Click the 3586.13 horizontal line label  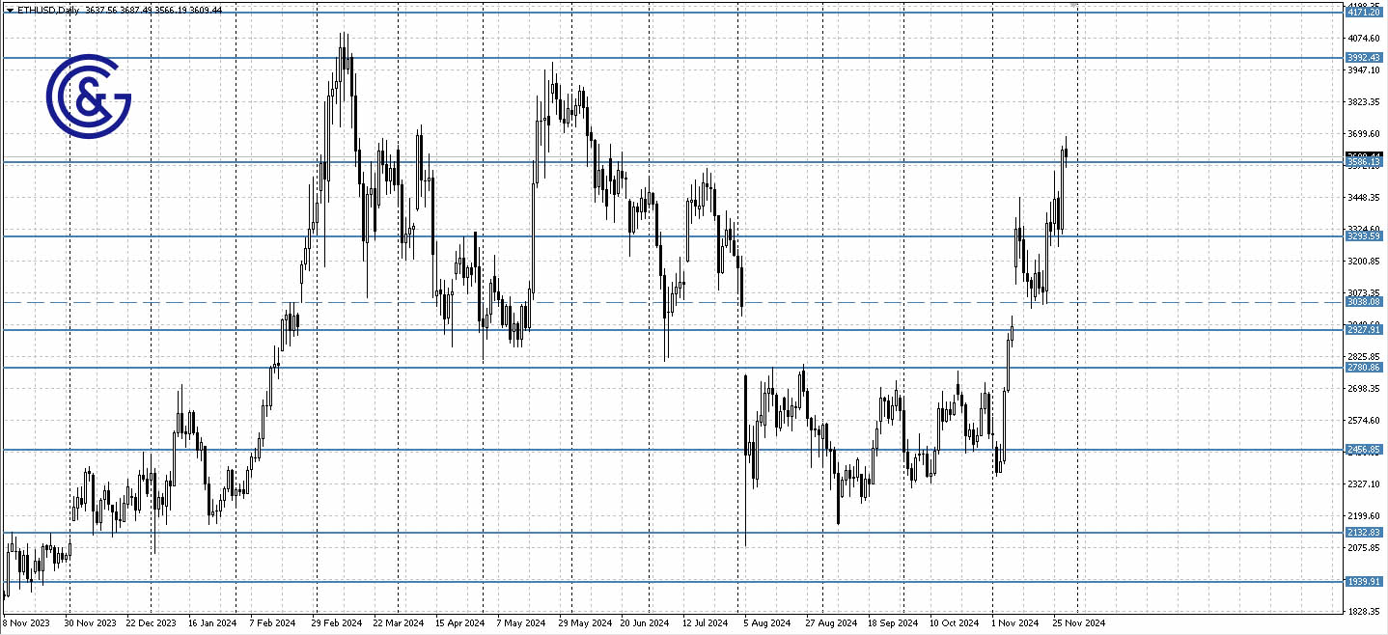coord(1364,163)
